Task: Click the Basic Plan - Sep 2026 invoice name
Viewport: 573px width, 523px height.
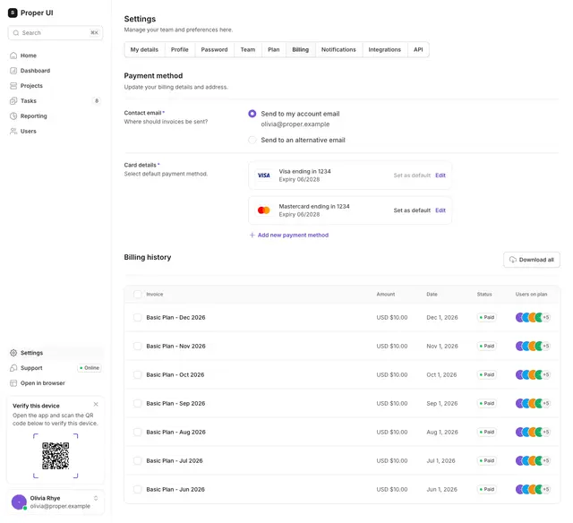Action: click(x=175, y=403)
